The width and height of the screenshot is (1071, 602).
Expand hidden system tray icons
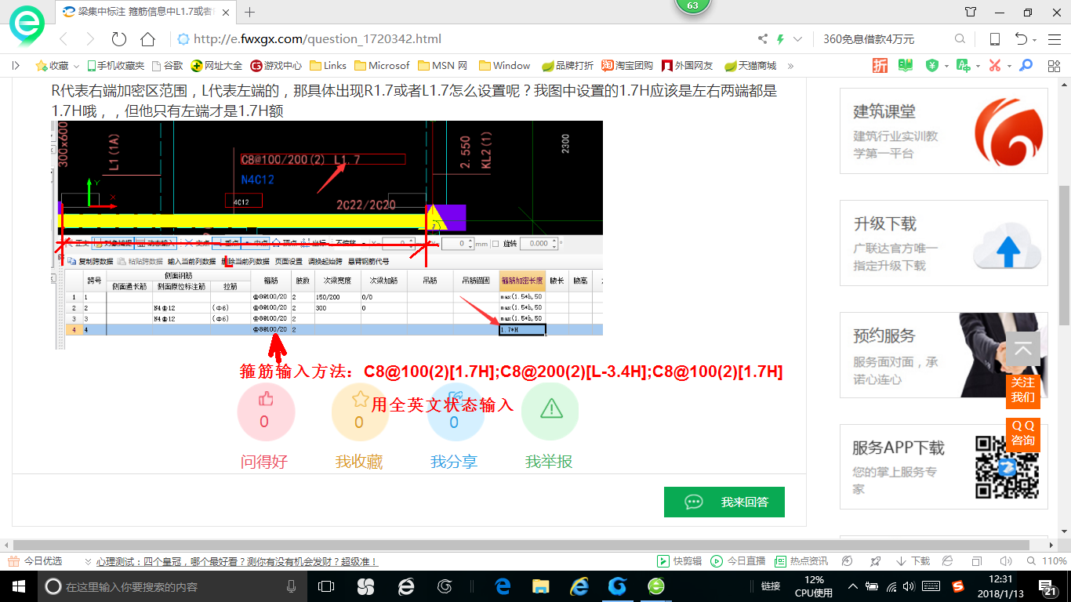click(x=853, y=586)
